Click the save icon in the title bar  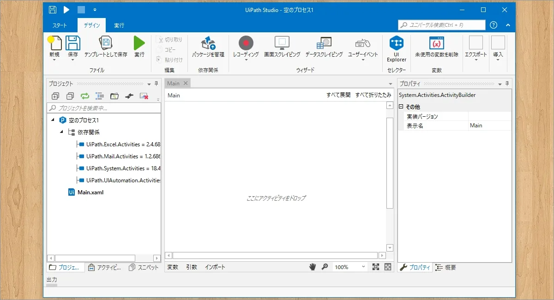(53, 10)
